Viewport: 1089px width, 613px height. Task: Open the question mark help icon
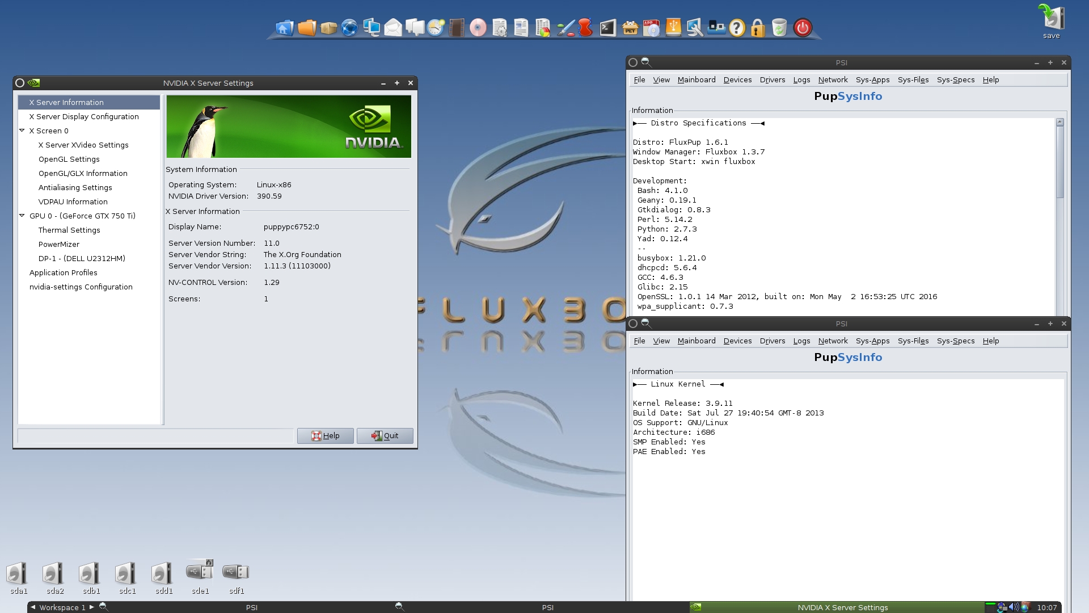737,27
